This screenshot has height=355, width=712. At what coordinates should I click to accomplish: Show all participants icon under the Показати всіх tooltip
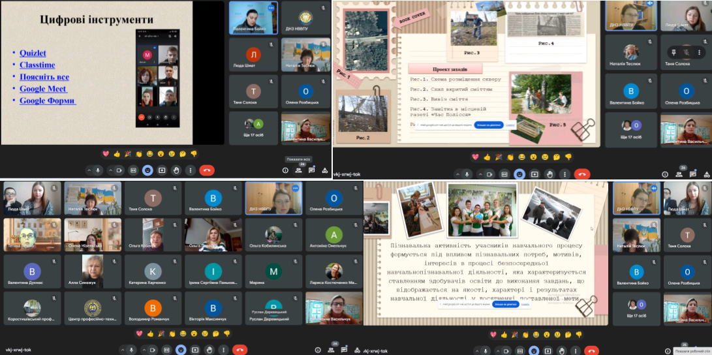(298, 170)
